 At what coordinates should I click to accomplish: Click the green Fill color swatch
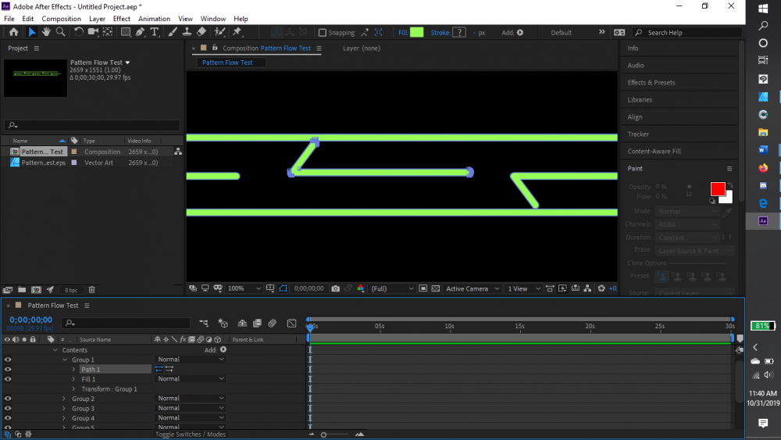[x=417, y=32]
